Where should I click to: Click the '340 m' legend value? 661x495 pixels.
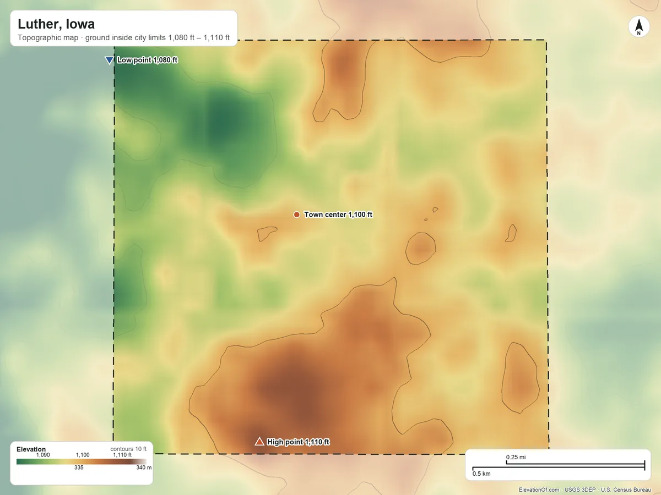(144, 468)
